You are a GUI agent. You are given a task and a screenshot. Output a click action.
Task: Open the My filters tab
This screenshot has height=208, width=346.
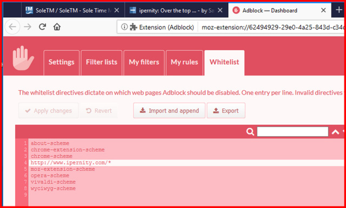144,63
